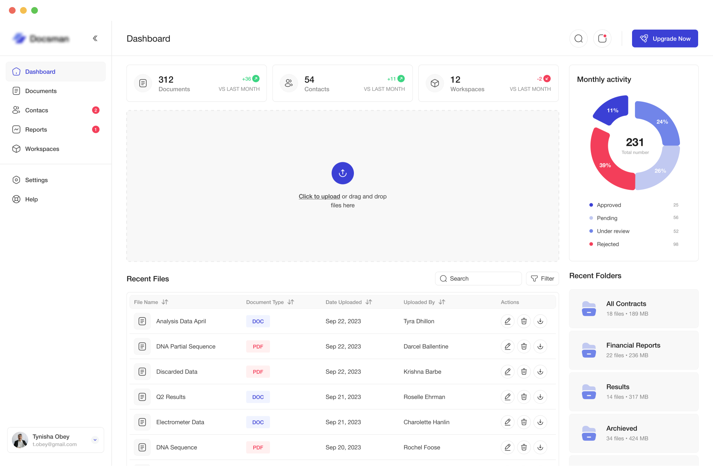Download the Q2 Results file
This screenshot has width=713, height=466.
540,397
